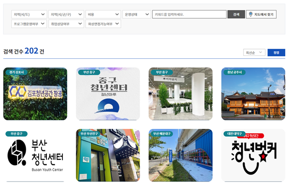The height and width of the screenshot is (184, 290).
Task: Click the 부산 해운대구 region tag
Action: (162, 134)
